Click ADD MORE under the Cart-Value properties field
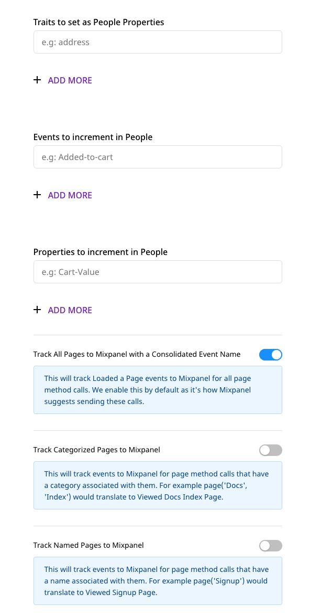The height and width of the screenshot is (616, 310). coord(70,310)
